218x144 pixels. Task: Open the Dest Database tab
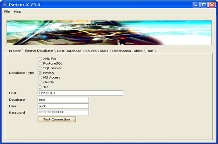point(69,51)
